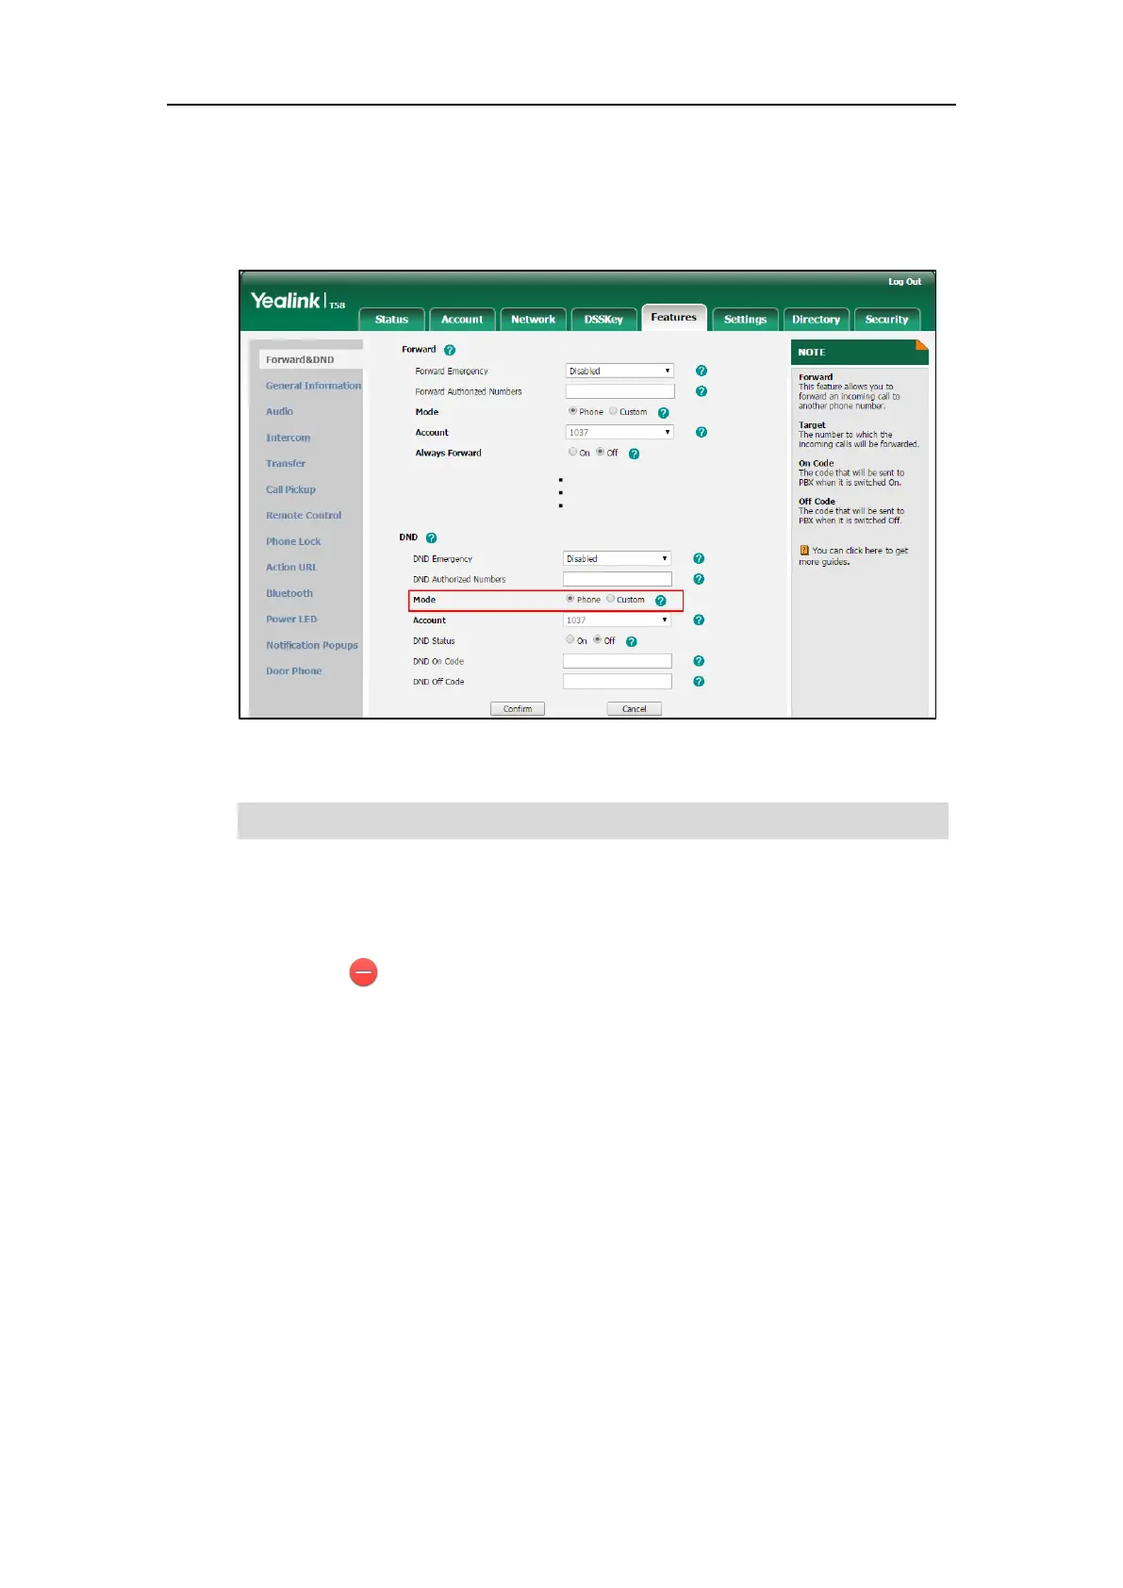Open help icon beside Forward Mode
Viewport: 1123px width, 1588px height.
click(x=664, y=413)
